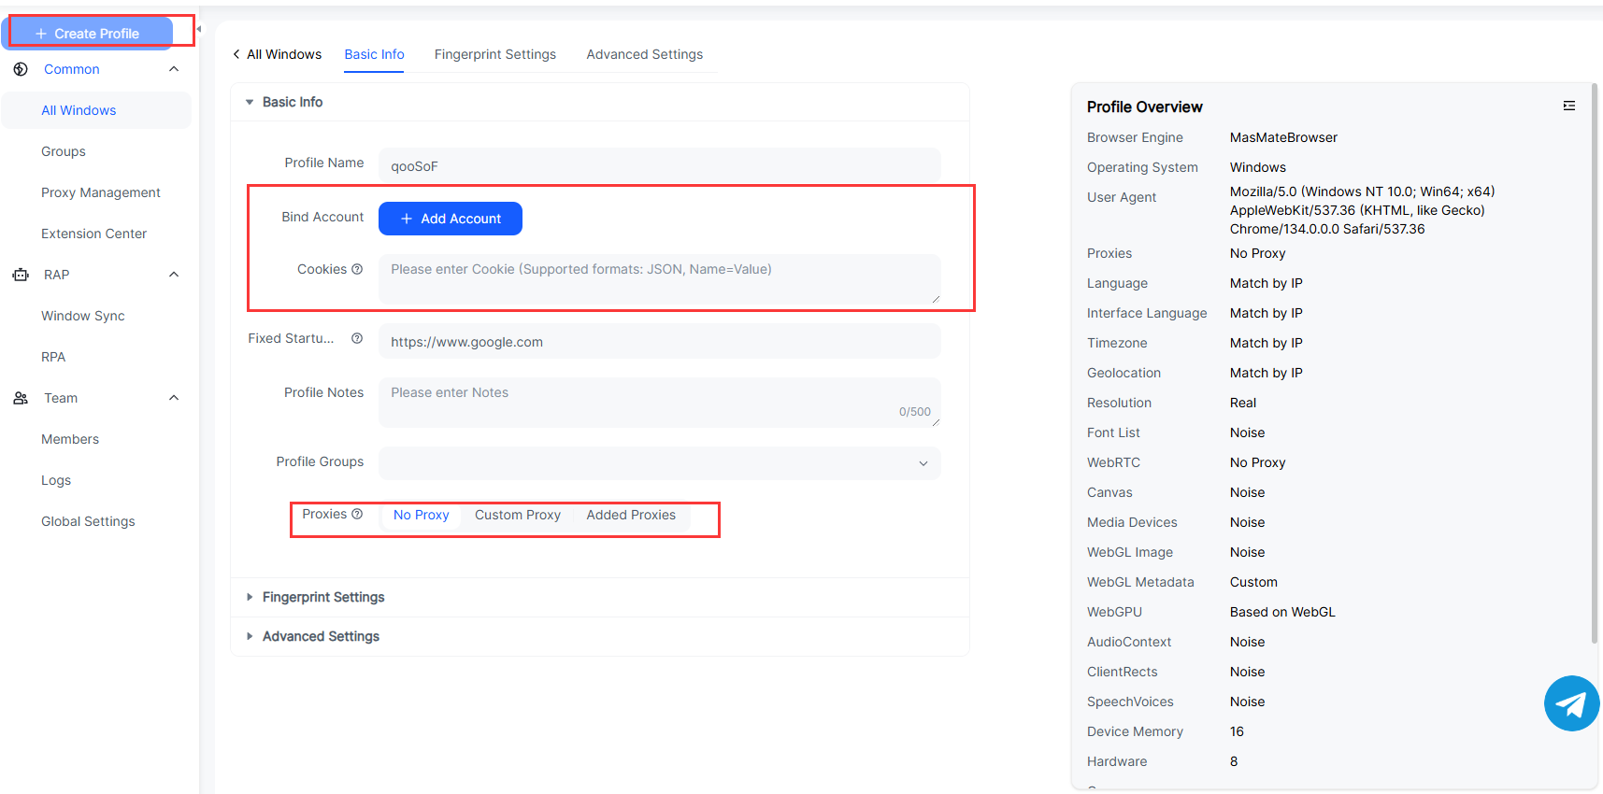The height and width of the screenshot is (794, 1603).
Task: Click the Telegram support floating icon
Action: click(1571, 703)
